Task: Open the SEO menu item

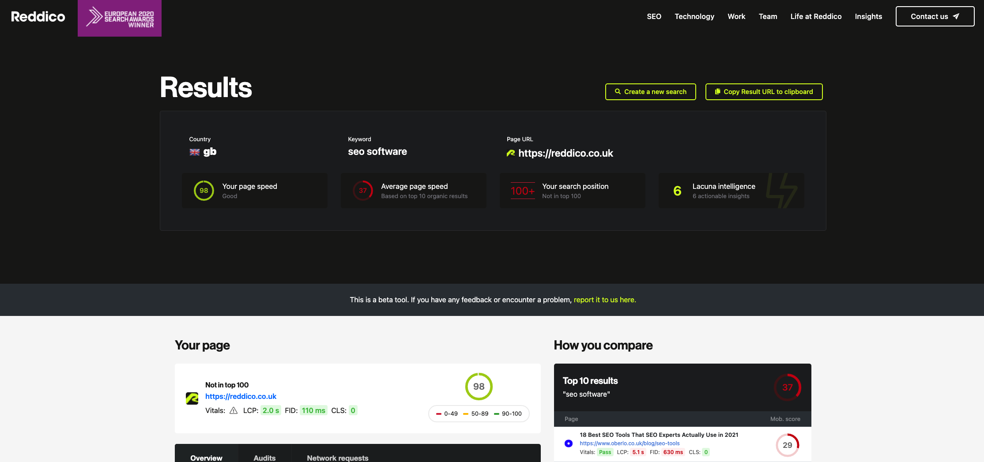Action: pyautogui.click(x=654, y=16)
